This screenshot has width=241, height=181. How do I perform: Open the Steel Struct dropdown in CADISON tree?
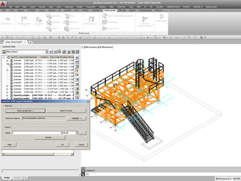(x=47, y=51)
